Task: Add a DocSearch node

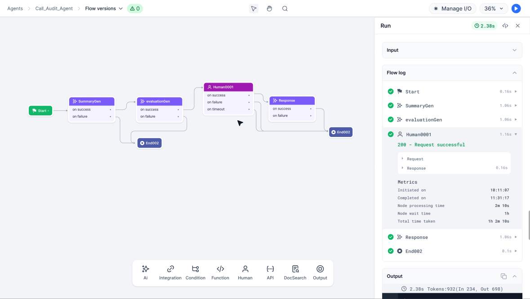Action: pos(295,273)
